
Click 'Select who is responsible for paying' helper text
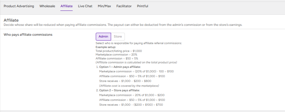[139, 43]
